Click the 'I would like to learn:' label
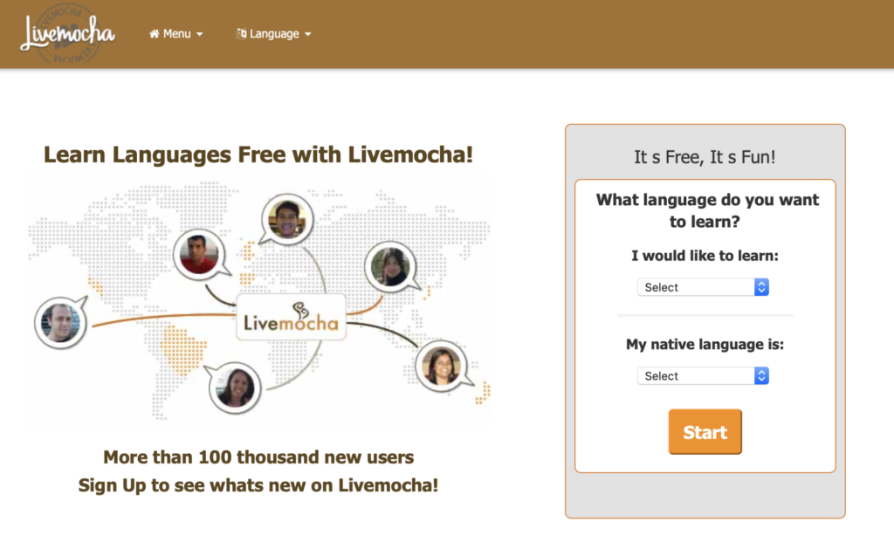 click(x=705, y=256)
